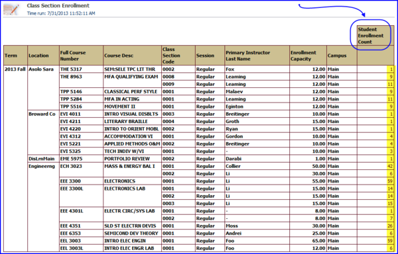Select INTRO TO ORIENT MOBL description
398x254 pixels.
pyautogui.click(x=131, y=129)
